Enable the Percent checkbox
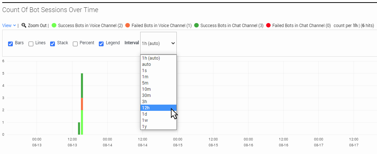Screen dimensions: 377x154 75,44
